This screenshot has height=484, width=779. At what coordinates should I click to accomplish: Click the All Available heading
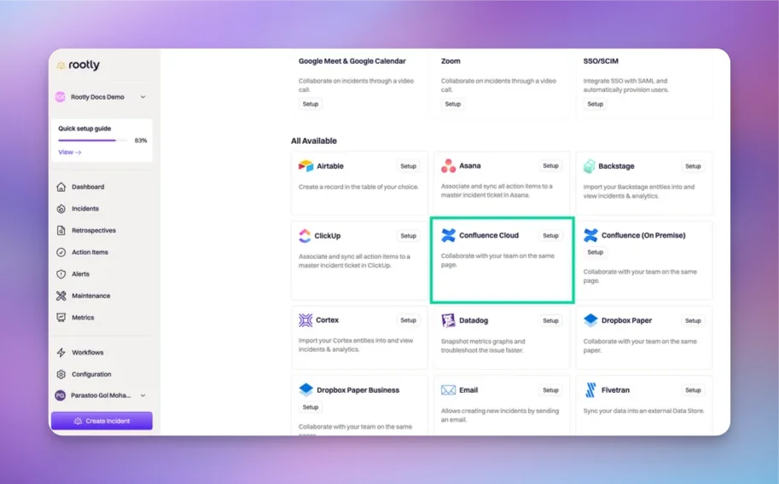point(314,141)
